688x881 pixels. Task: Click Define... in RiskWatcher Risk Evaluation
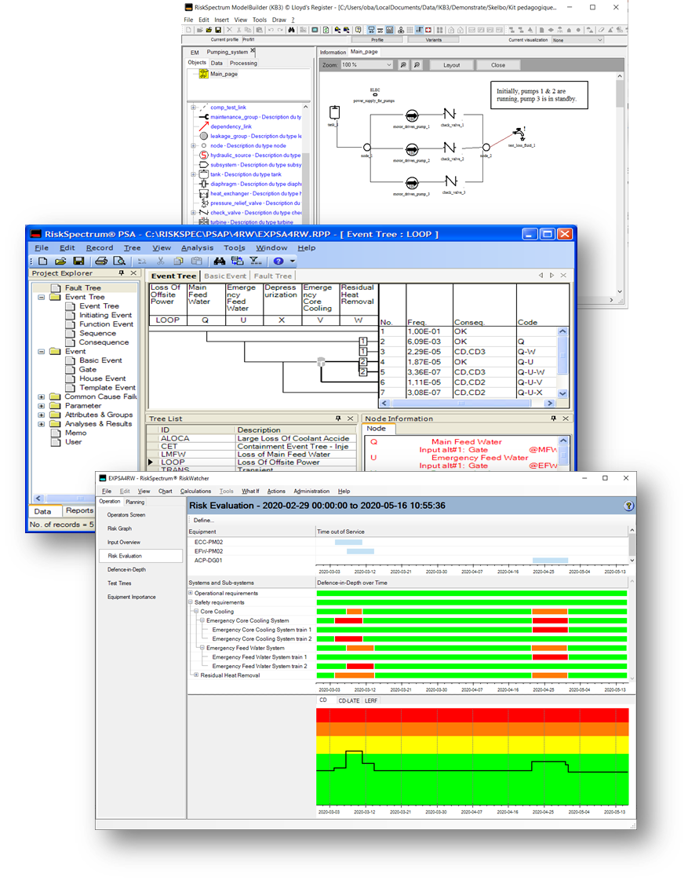coord(203,521)
